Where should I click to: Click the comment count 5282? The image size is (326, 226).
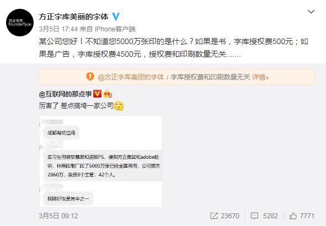pyautogui.click(x=270, y=216)
